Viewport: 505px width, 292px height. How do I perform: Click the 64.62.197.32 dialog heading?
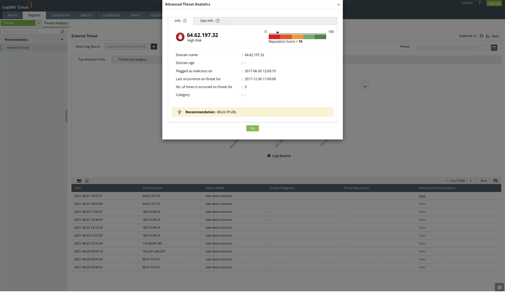[203, 35]
